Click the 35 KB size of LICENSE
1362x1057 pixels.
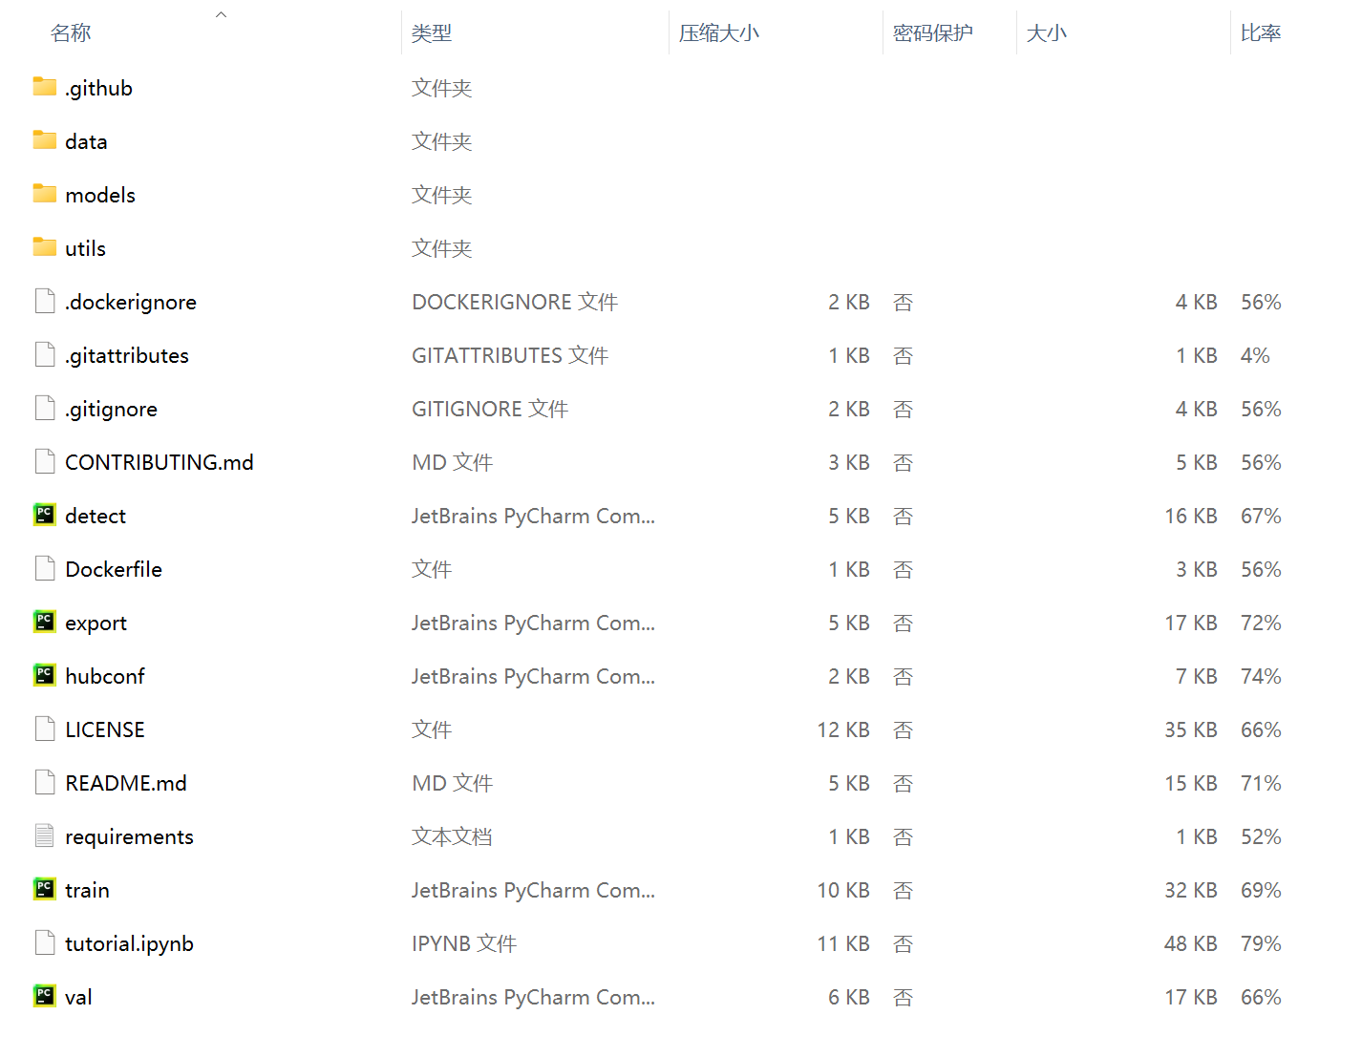[x=1190, y=729]
